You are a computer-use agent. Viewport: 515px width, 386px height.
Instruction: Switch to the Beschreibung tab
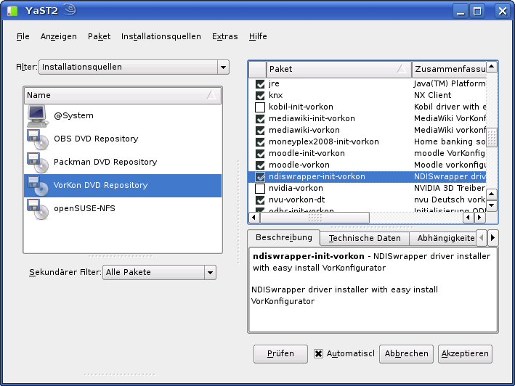pyautogui.click(x=284, y=237)
